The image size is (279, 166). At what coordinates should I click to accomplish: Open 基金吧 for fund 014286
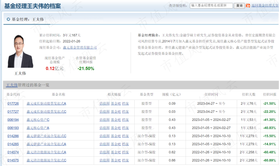click(116, 136)
